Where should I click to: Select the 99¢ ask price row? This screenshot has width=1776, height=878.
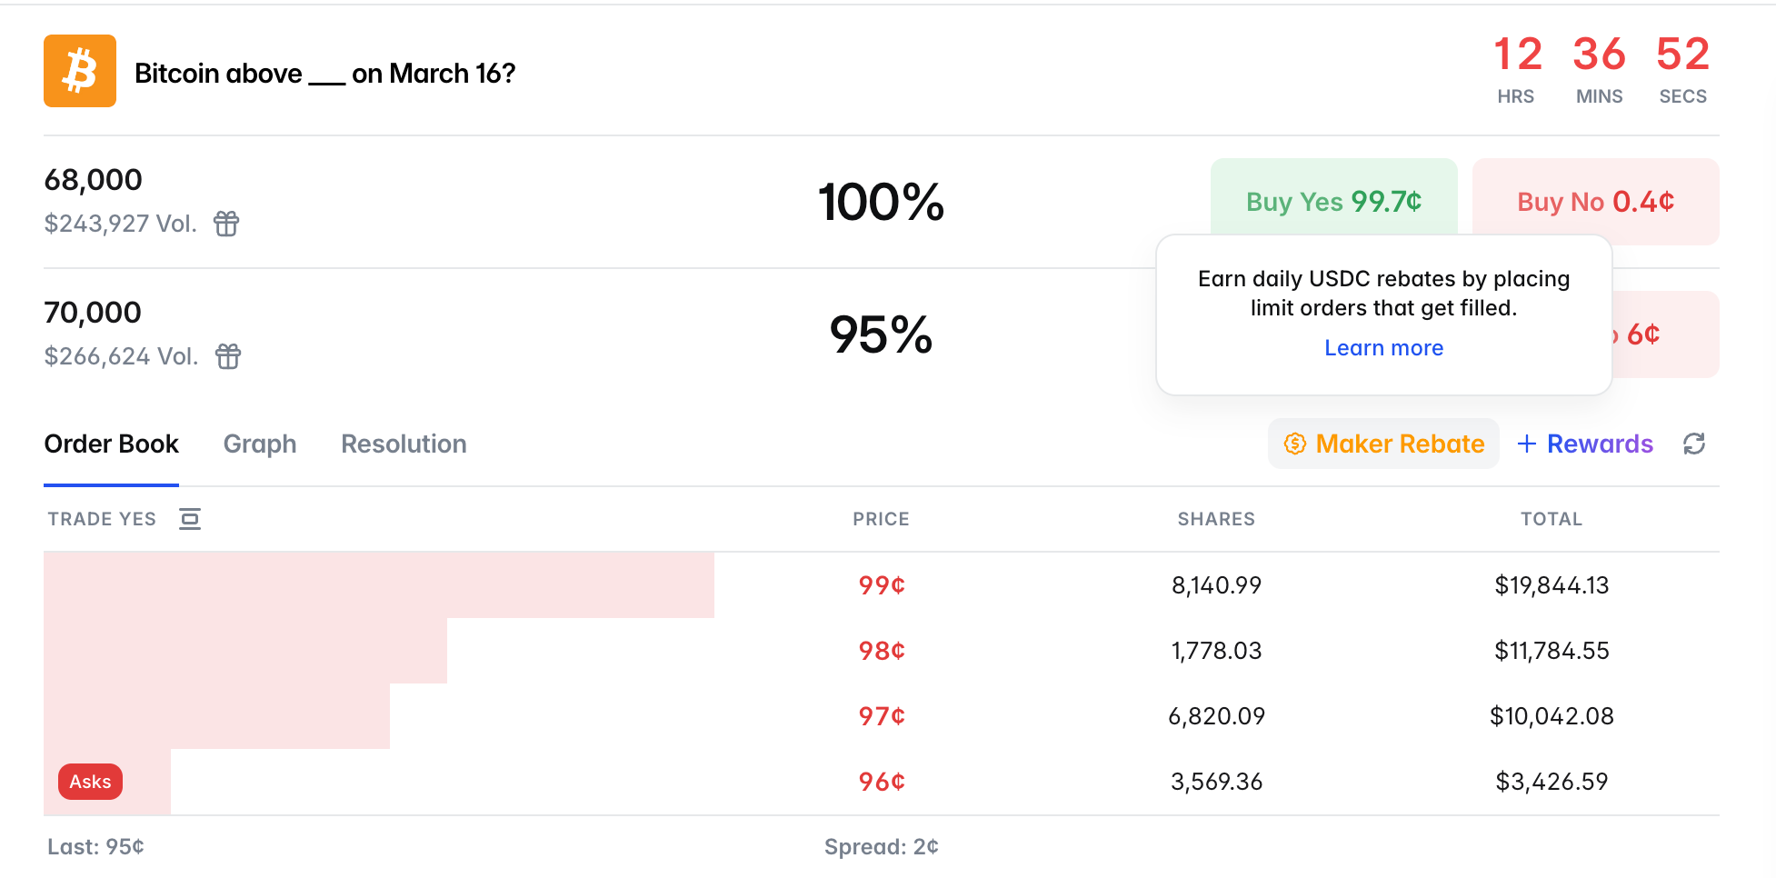coord(881,585)
